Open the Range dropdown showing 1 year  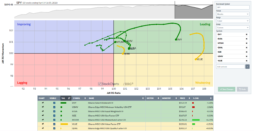[x=233, y=21]
